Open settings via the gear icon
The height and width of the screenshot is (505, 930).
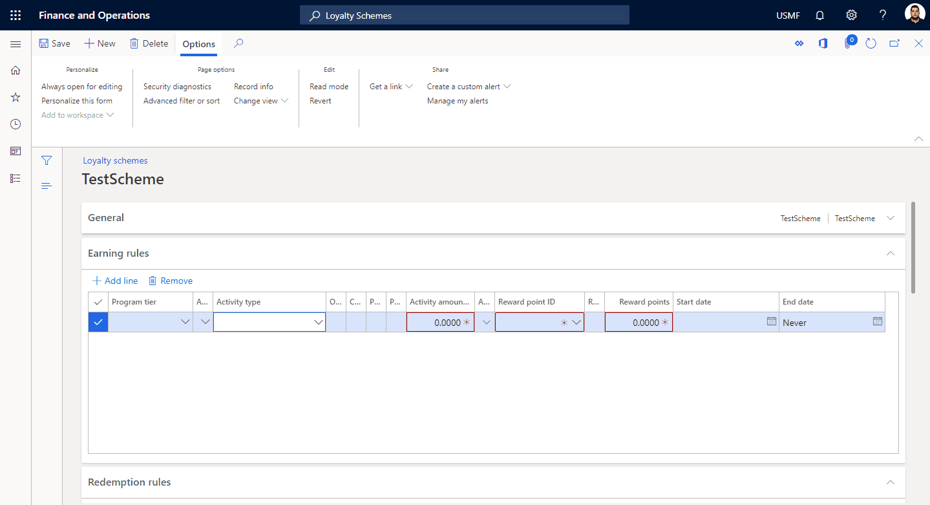851,16
